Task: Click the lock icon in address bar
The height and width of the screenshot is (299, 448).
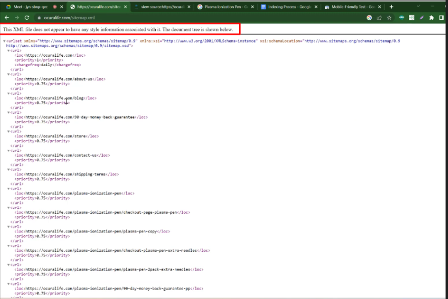Action: click(39, 18)
